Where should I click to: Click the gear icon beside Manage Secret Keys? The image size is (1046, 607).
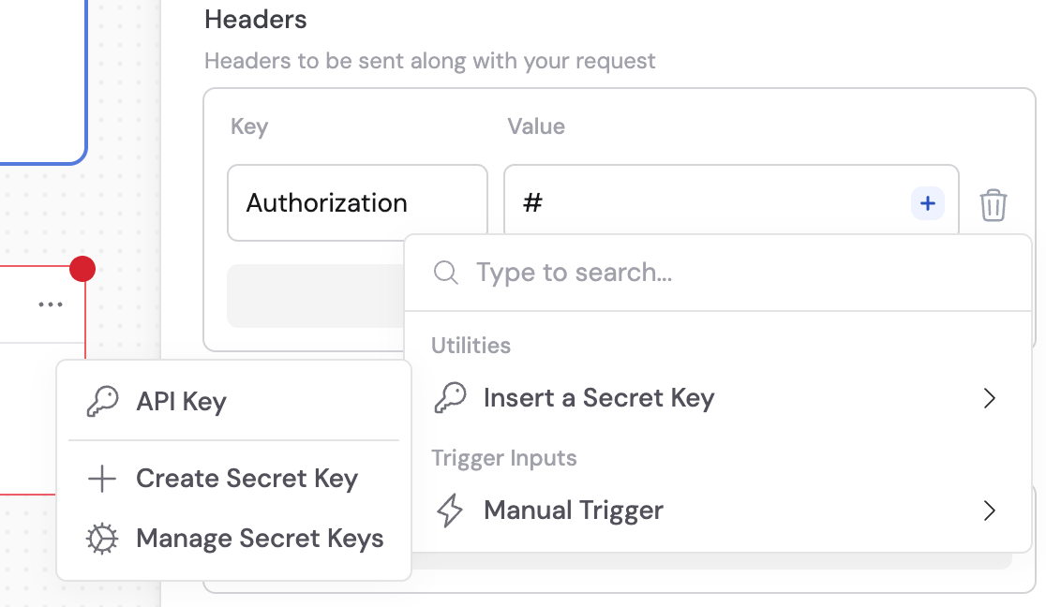coord(100,538)
